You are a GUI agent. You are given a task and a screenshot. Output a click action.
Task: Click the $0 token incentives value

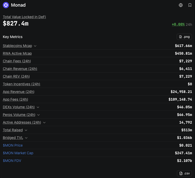point(190,84)
